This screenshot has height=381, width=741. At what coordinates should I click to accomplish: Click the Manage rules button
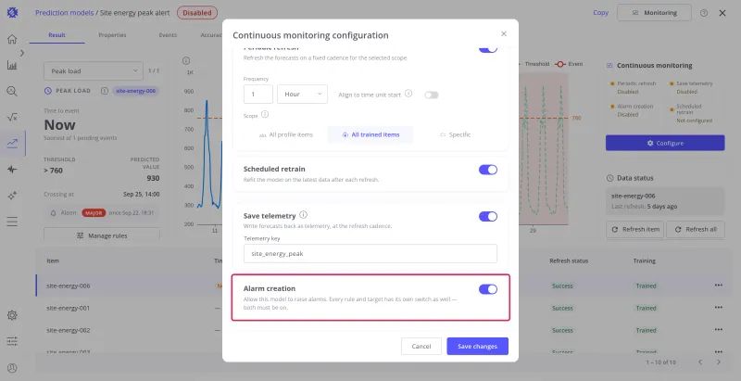click(x=102, y=235)
